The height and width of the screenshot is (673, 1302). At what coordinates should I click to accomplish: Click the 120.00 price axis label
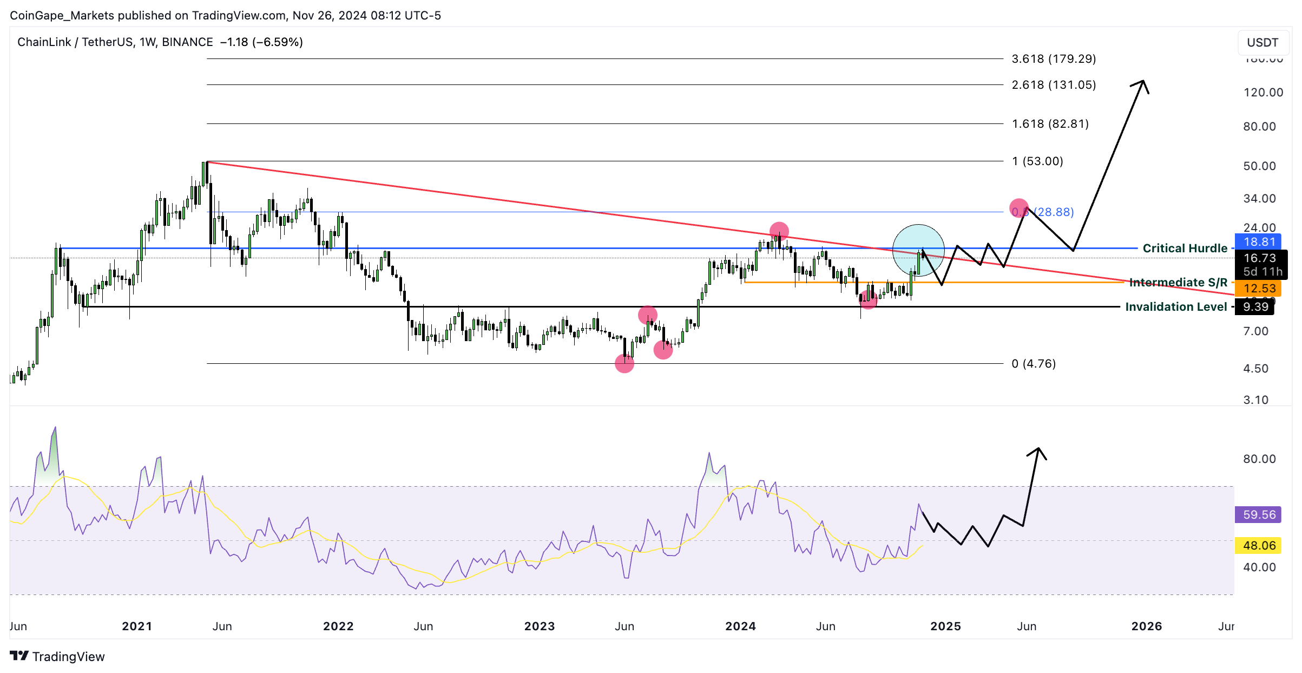[1263, 92]
